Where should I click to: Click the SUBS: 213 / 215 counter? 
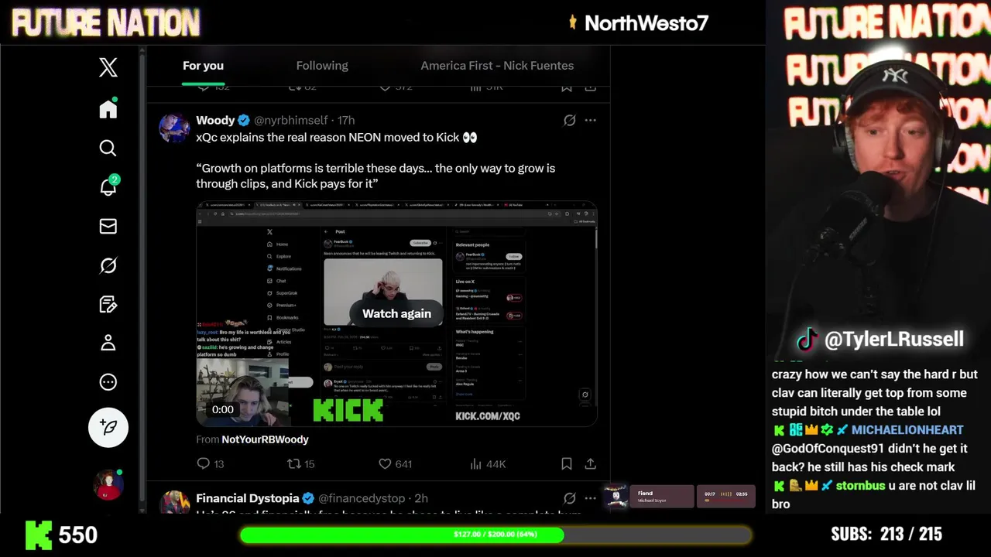[886, 534]
